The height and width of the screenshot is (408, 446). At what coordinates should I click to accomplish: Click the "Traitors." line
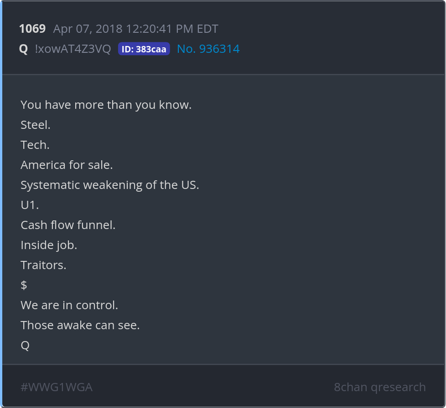pos(43,265)
